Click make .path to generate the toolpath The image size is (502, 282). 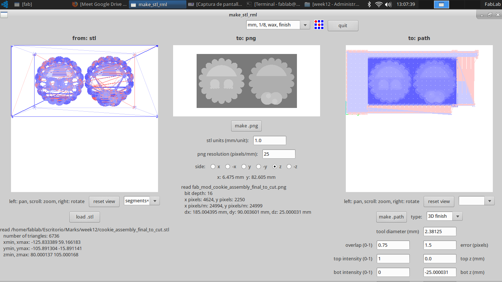pos(391,217)
